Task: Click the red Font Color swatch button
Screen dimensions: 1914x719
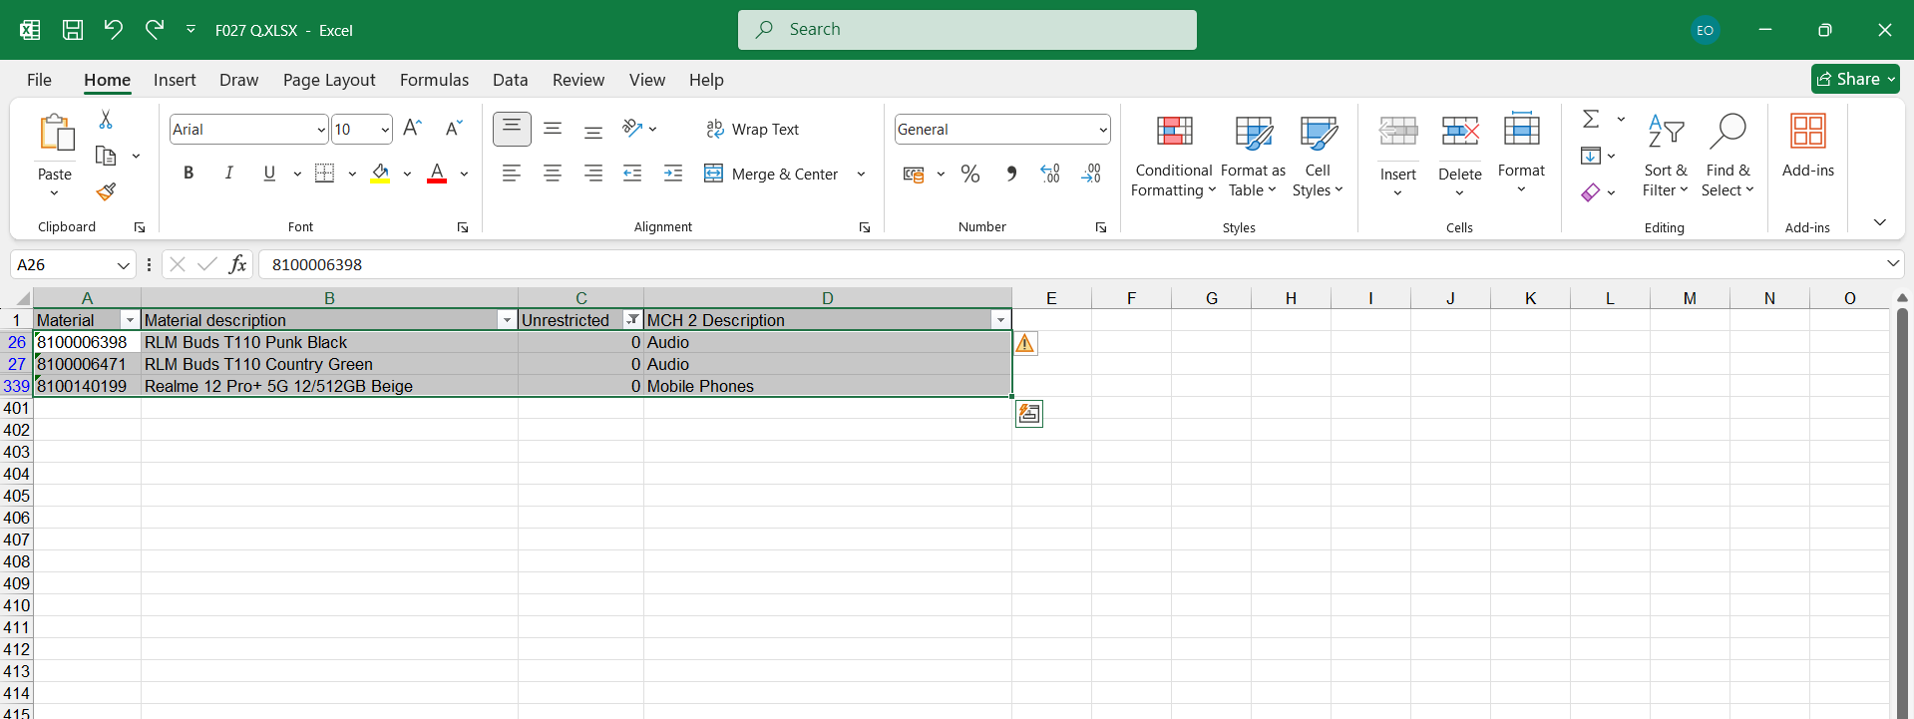Action: [437, 174]
